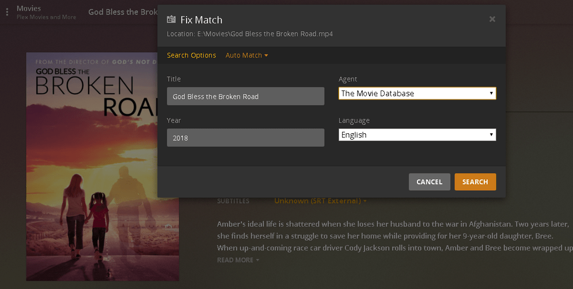The height and width of the screenshot is (289, 573).
Task: Click the Plex Movies and More subtitle
Action: (46, 17)
